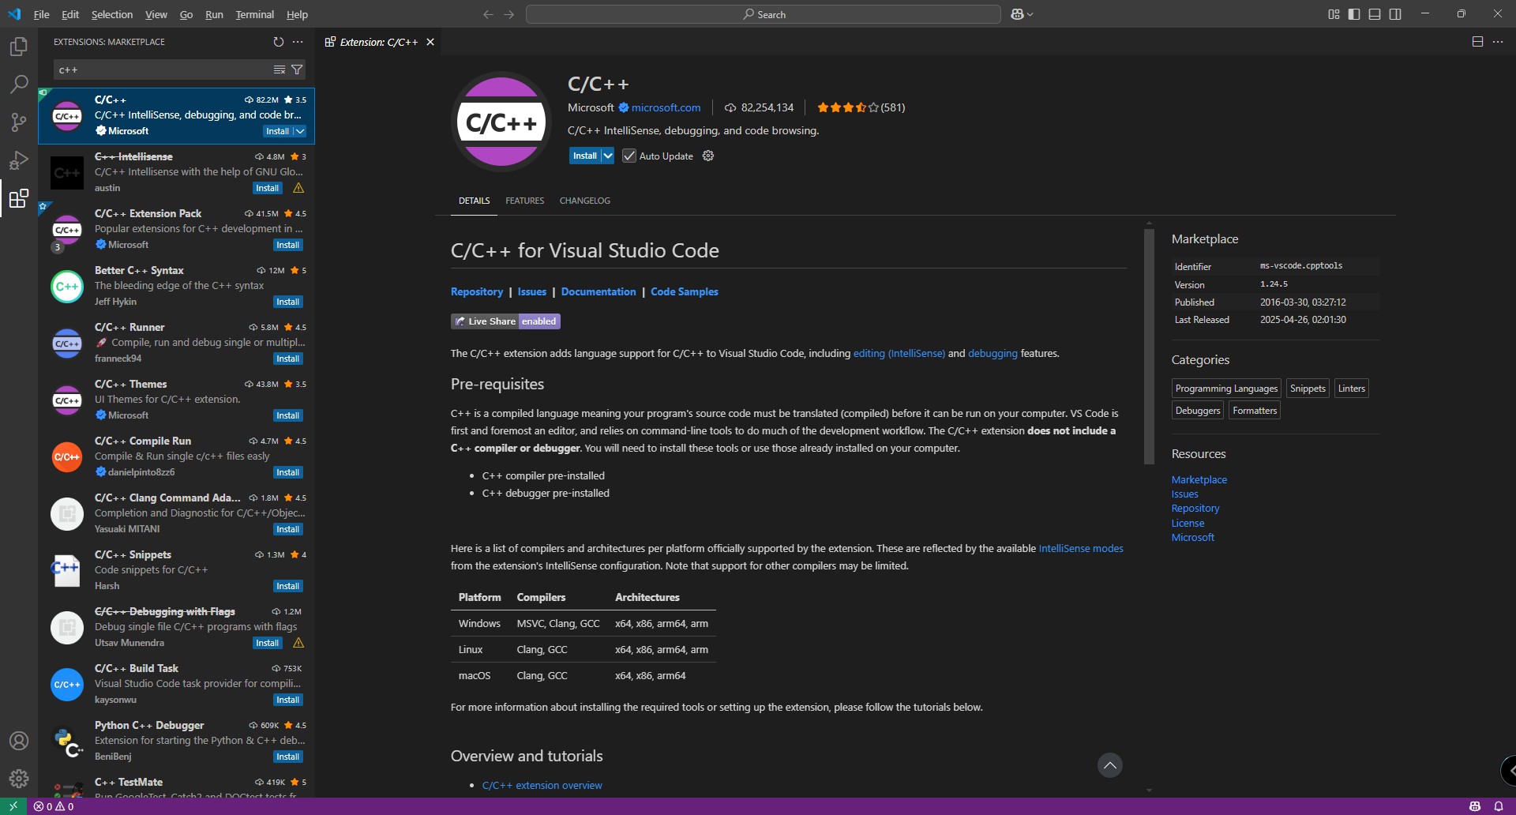Open Run and Debug view

coord(19,160)
